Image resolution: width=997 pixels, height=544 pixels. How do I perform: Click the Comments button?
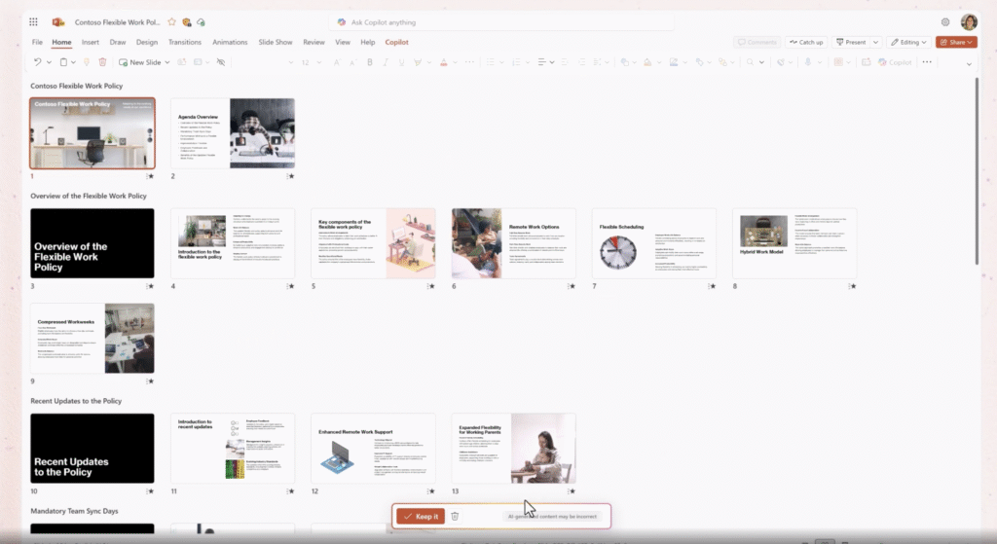coord(757,42)
